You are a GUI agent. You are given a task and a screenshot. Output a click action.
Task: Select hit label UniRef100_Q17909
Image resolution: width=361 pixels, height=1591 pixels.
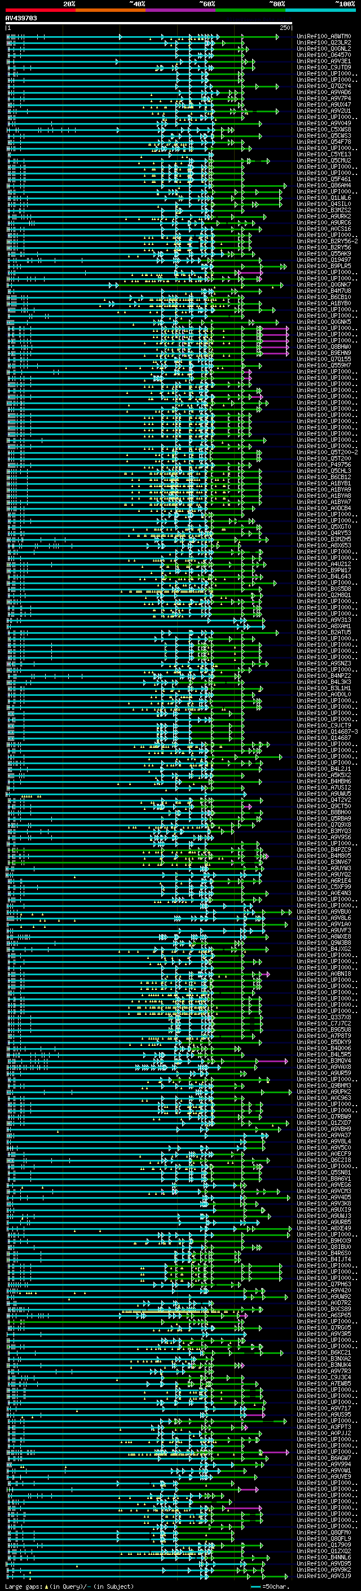tap(324, 1544)
